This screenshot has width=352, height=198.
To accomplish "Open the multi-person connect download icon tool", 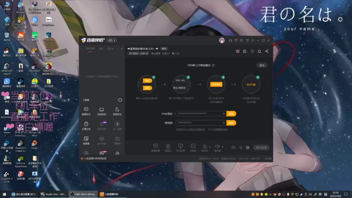I will coord(117,126).
